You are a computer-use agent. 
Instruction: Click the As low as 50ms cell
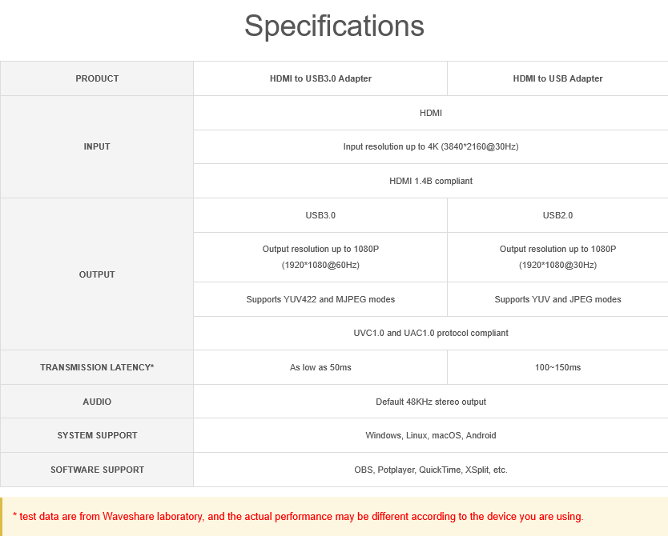pyautogui.click(x=320, y=367)
